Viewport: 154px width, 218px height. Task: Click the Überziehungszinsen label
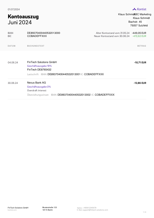(38, 95)
